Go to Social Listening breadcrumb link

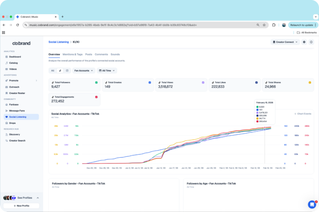click(x=58, y=42)
